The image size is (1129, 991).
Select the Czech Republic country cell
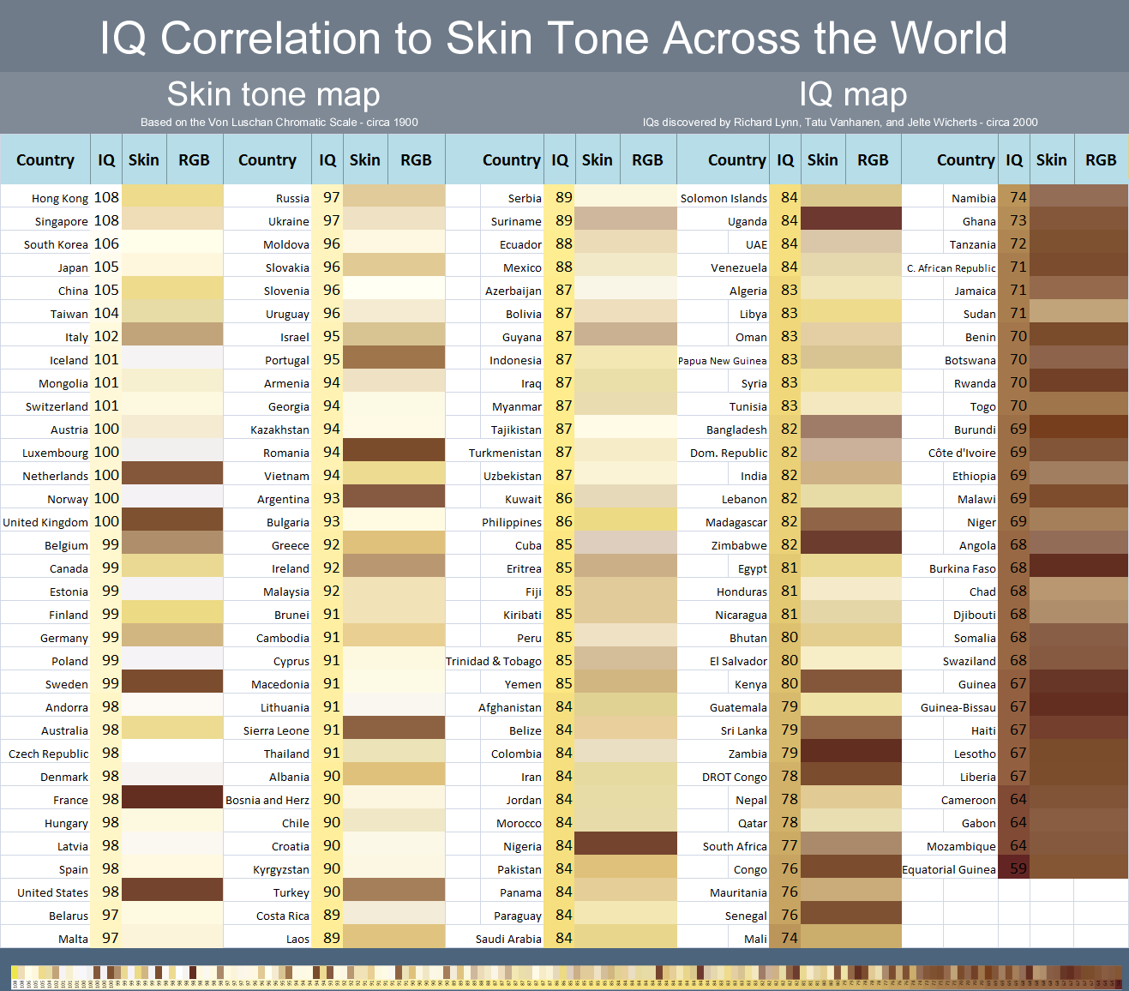click(x=45, y=754)
